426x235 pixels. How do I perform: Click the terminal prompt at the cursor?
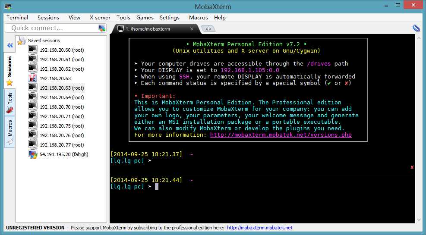[x=157, y=187]
